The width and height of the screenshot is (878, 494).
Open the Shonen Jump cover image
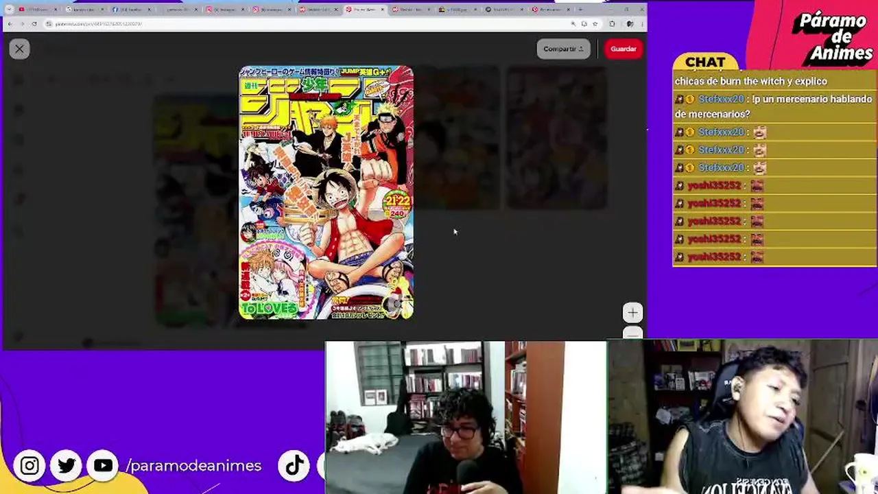coord(326,193)
